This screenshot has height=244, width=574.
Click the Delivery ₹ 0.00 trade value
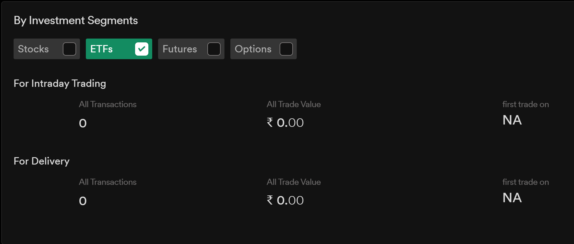click(x=285, y=200)
